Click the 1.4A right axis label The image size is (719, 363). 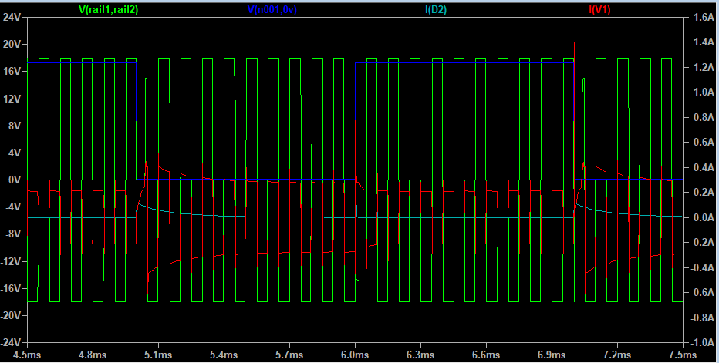click(704, 42)
